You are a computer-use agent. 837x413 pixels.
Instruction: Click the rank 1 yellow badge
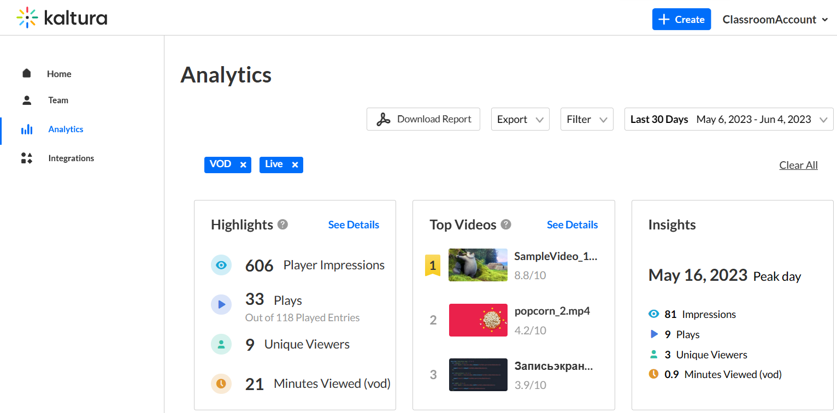(433, 265)
